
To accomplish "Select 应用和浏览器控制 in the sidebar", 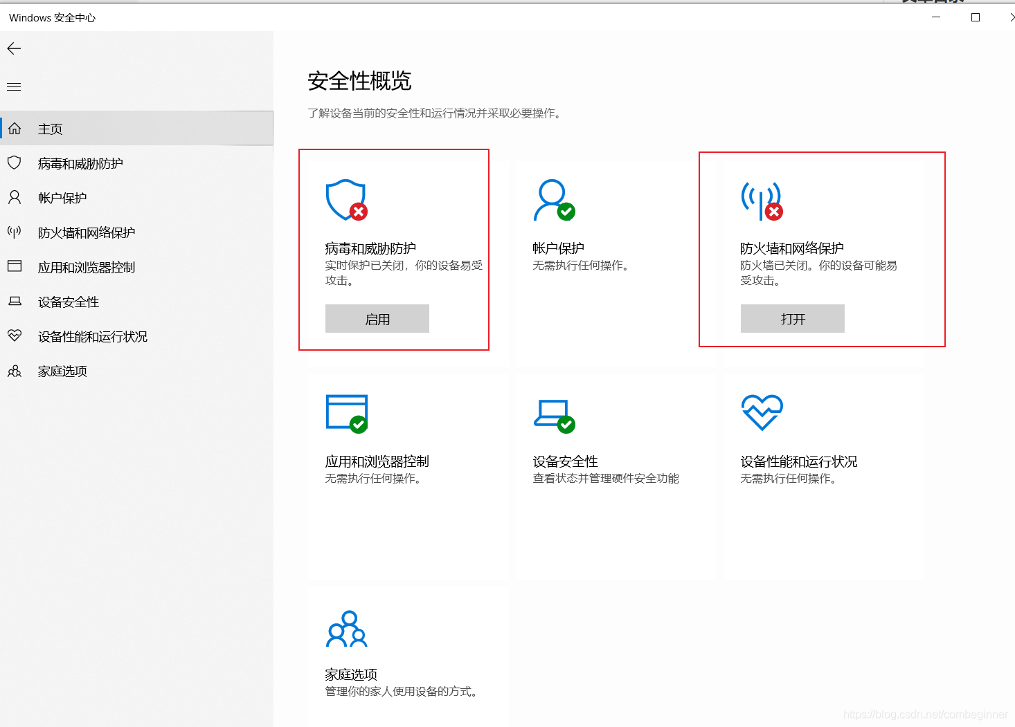I will (x=87, y=266).
